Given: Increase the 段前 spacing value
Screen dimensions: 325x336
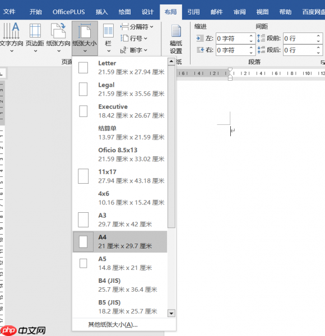Looking at the screenshot, I should coord(319,36).
